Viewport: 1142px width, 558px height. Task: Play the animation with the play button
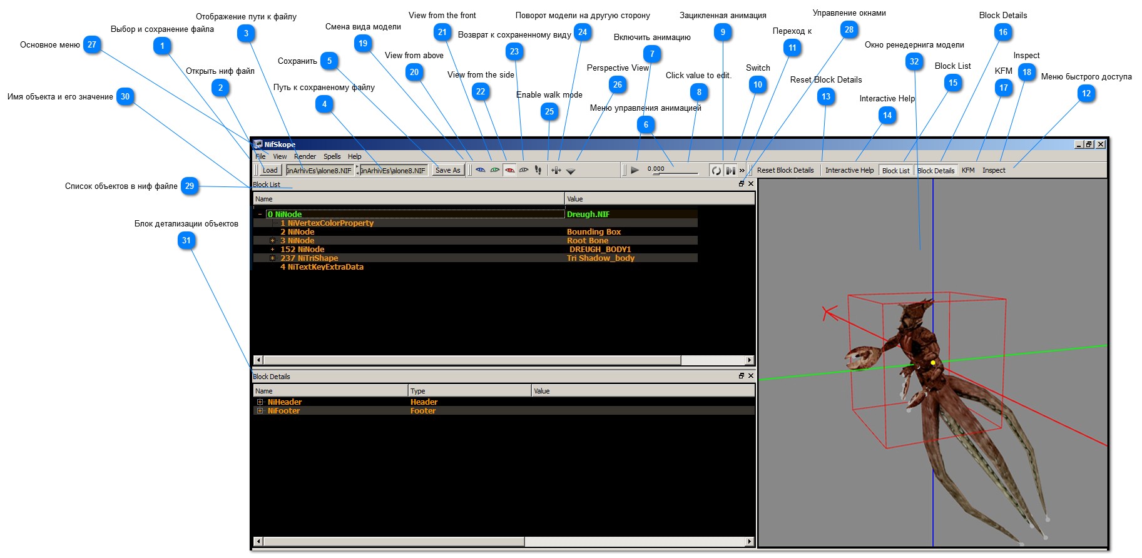click(635, 170)
